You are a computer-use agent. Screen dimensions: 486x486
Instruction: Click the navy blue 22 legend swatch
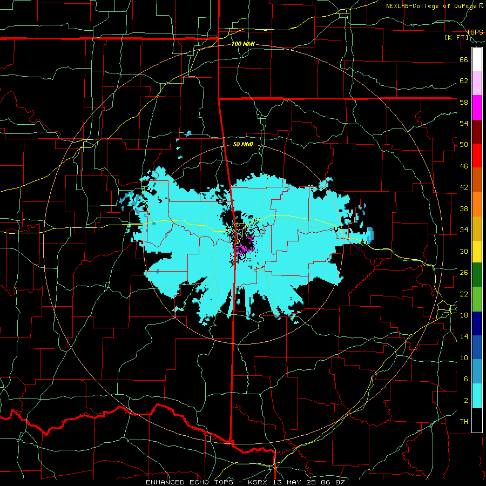pyautogui.click(x=477, y=323)
